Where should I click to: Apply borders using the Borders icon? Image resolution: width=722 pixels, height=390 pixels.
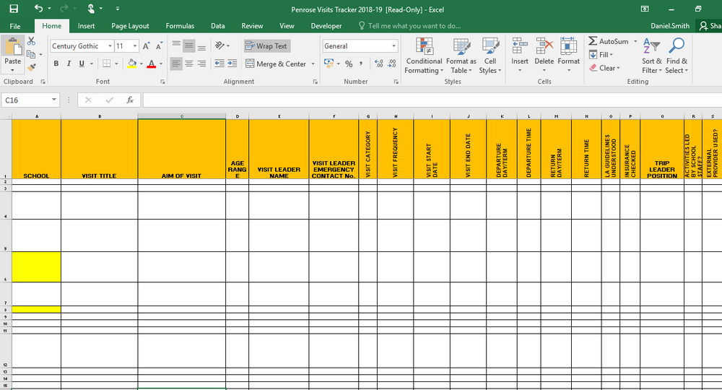tap(106, 64)
